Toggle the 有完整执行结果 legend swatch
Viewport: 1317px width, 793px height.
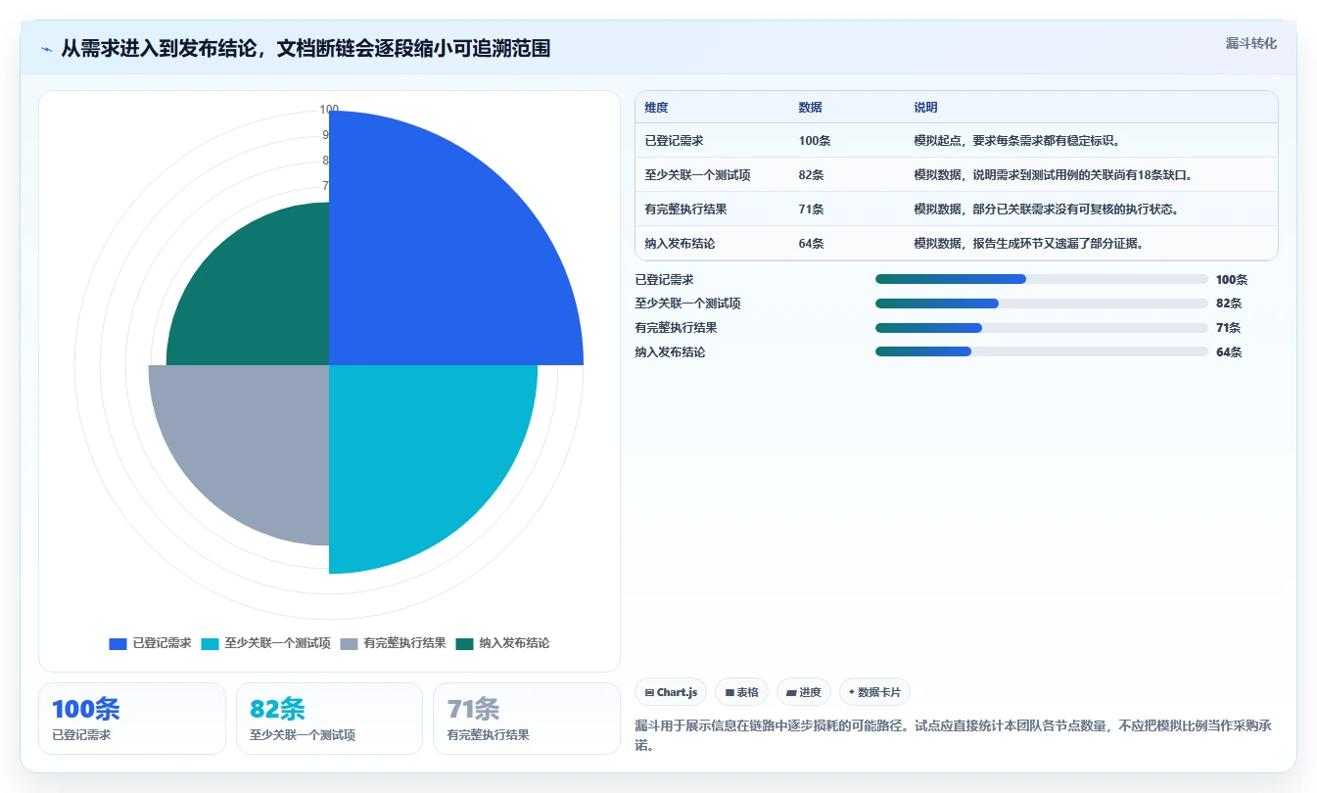[349, 643]
